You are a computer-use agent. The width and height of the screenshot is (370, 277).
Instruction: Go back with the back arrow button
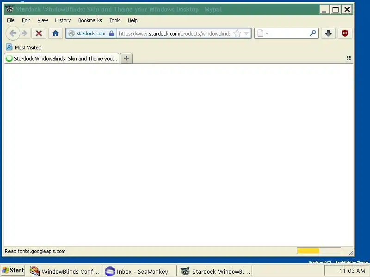point(13,33)
